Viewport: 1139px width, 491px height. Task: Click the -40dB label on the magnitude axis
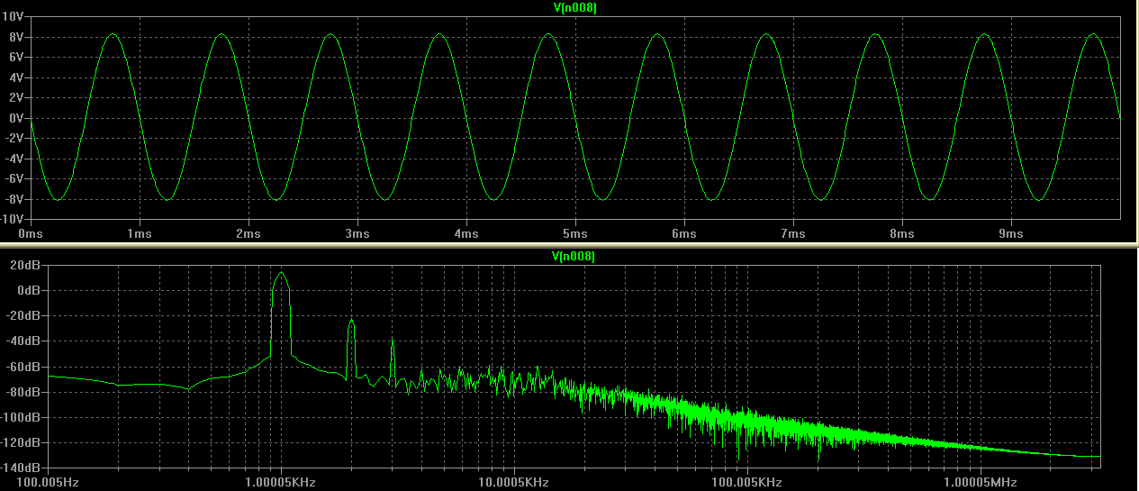point(22,341)
